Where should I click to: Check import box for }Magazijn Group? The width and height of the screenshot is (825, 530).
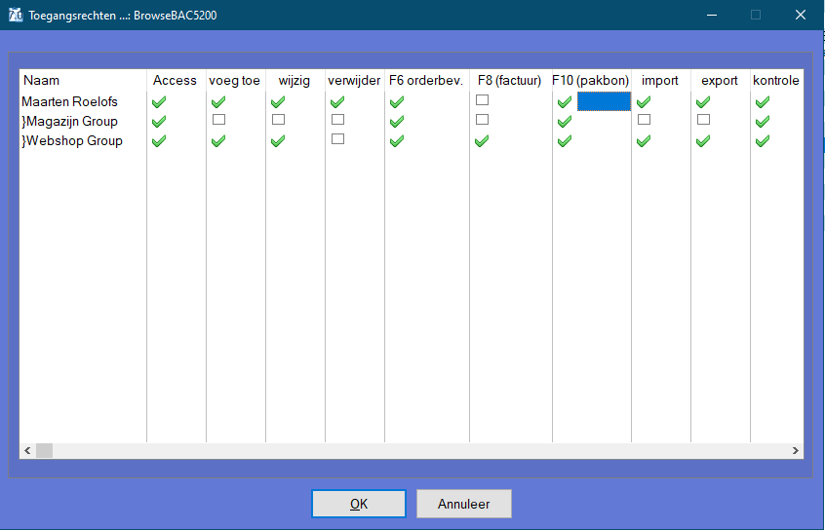(x=644, y=120)
